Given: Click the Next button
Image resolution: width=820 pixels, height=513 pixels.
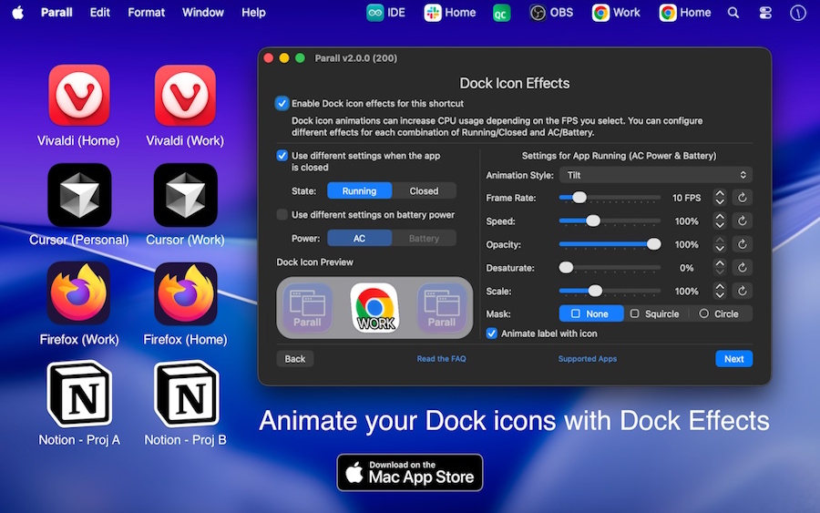Looking at the screenshot, I should pos(733,359).
